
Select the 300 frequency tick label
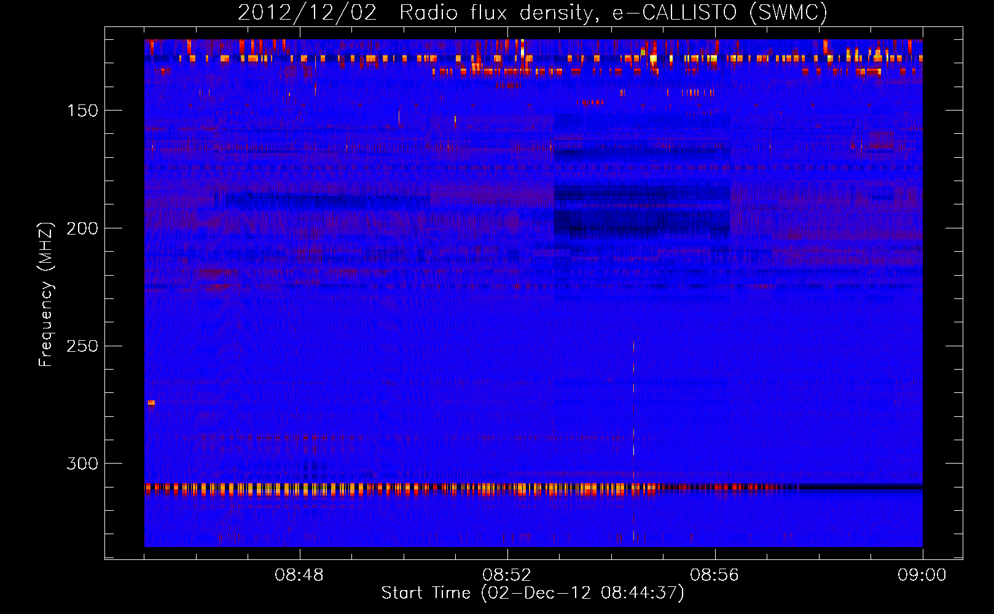click(82, 464)
